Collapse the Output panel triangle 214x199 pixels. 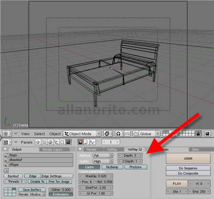[x=5, y=149]
